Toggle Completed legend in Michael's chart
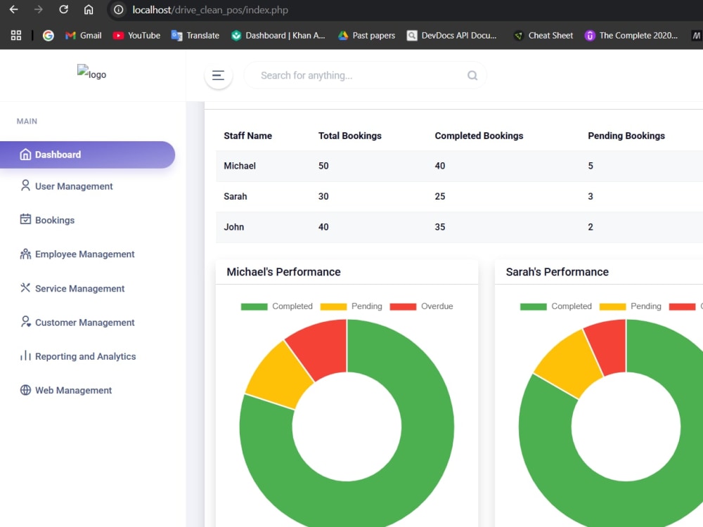 click(x=276, y=306)
